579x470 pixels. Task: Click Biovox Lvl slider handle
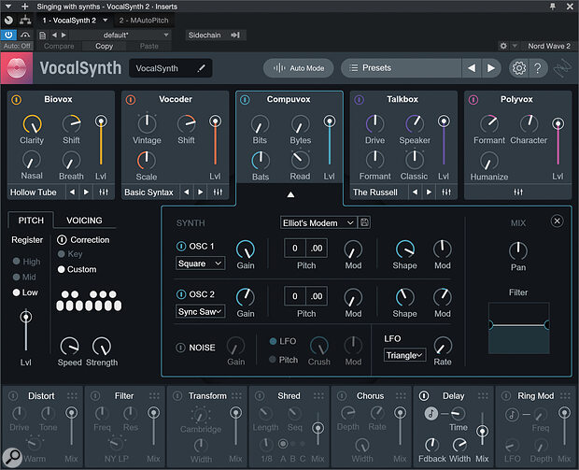pos(101,121)
